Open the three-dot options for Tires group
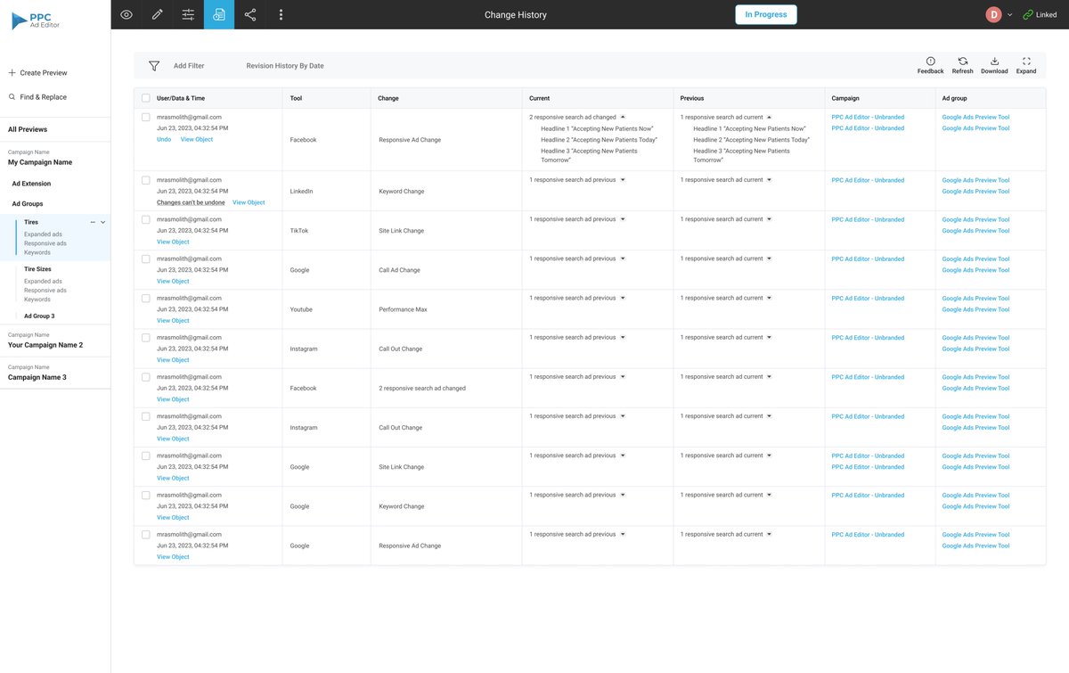 click(x=94, y=222)
